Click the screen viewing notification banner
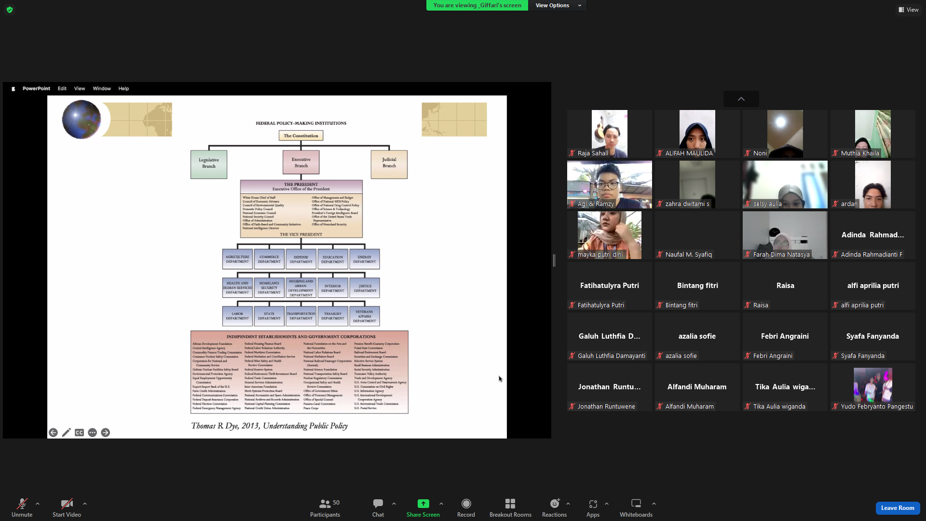926x521 pixels. click(477, 5)
